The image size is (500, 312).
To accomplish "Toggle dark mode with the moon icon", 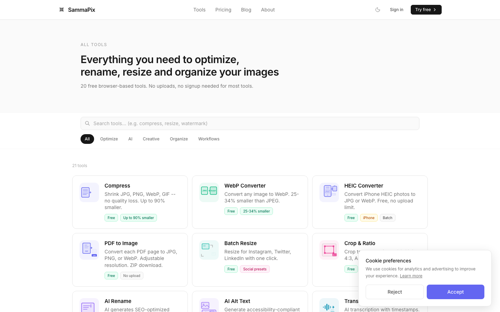I will [378, 10].
